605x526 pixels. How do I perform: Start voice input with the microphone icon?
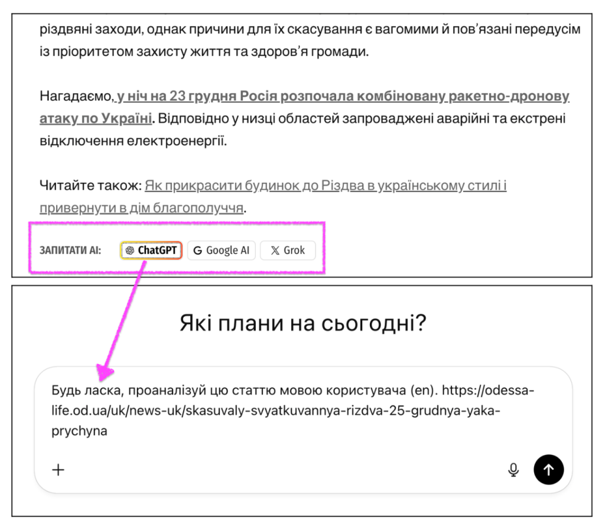[x=513, y=470]
